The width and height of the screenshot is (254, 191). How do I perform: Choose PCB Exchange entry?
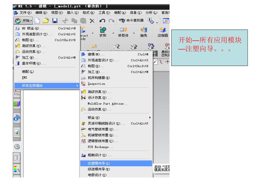[116, 147]
